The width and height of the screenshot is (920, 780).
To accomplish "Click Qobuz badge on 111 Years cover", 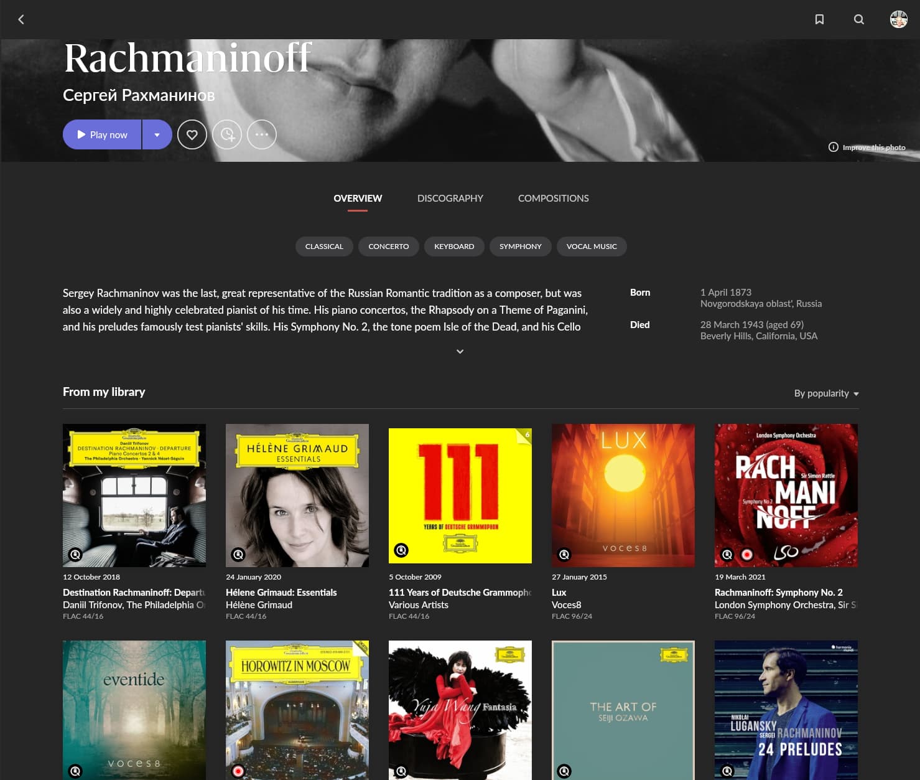I will 401,550.
